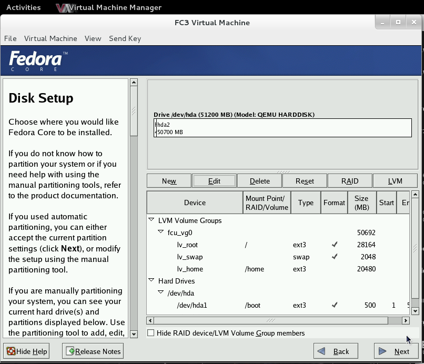The width and height of the screenshot is (424, 364).
Task: Click the Back arrow icon
Action: pyautogui.click(x=321, y=351)
